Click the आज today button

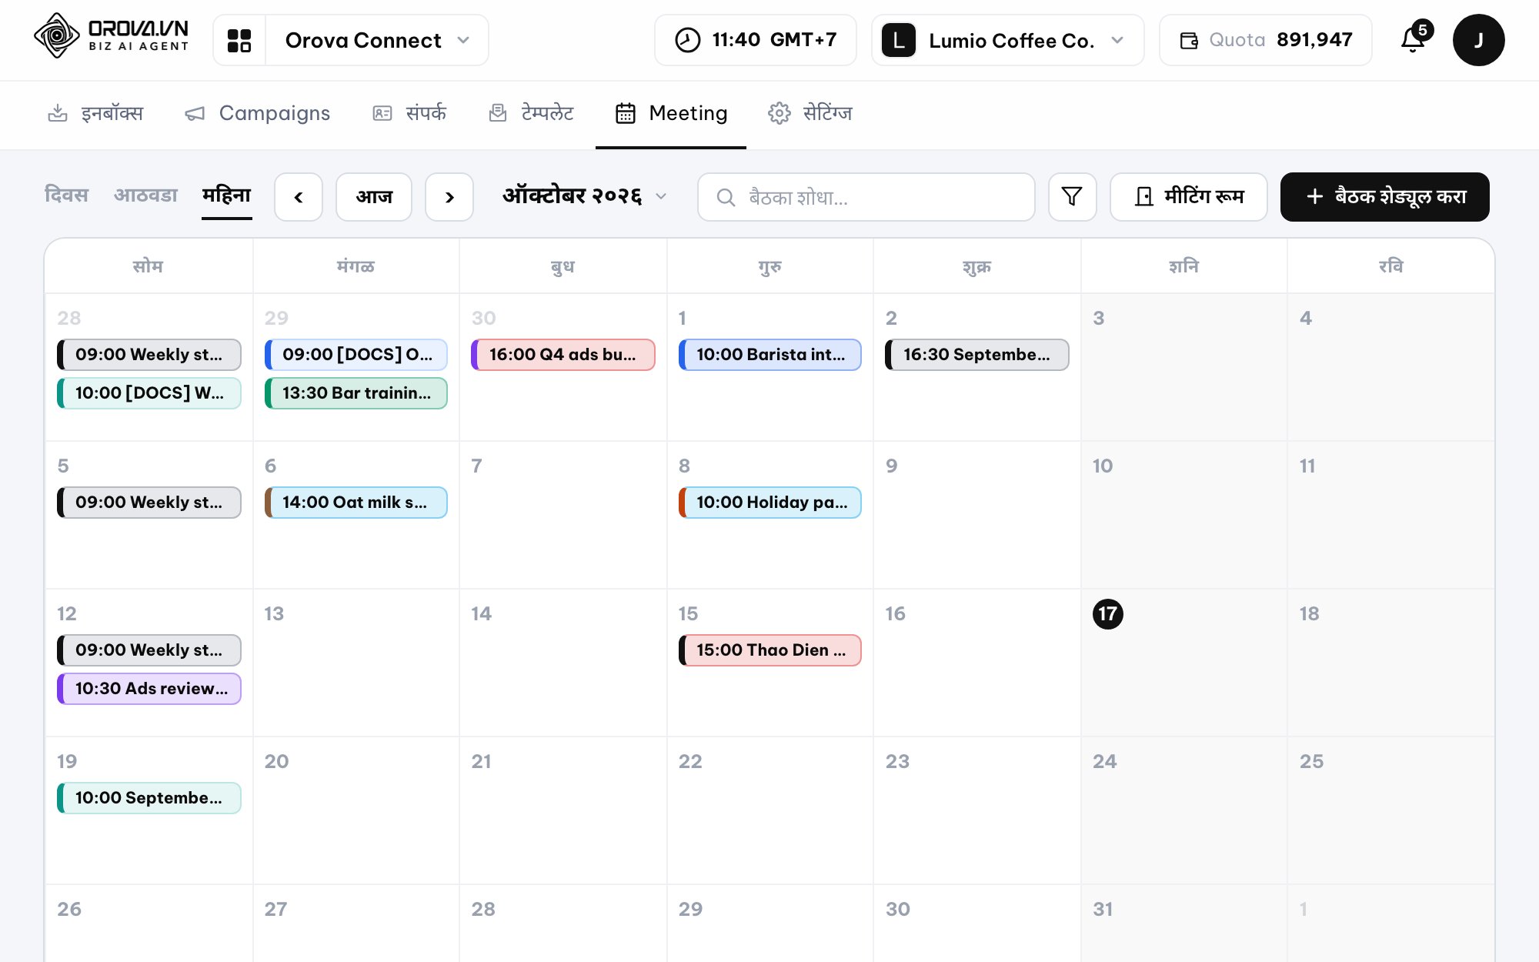pyautogui.click(x=374, y=197)
